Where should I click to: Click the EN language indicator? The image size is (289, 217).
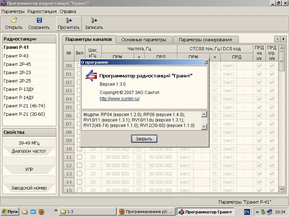(x=247, y=212)
